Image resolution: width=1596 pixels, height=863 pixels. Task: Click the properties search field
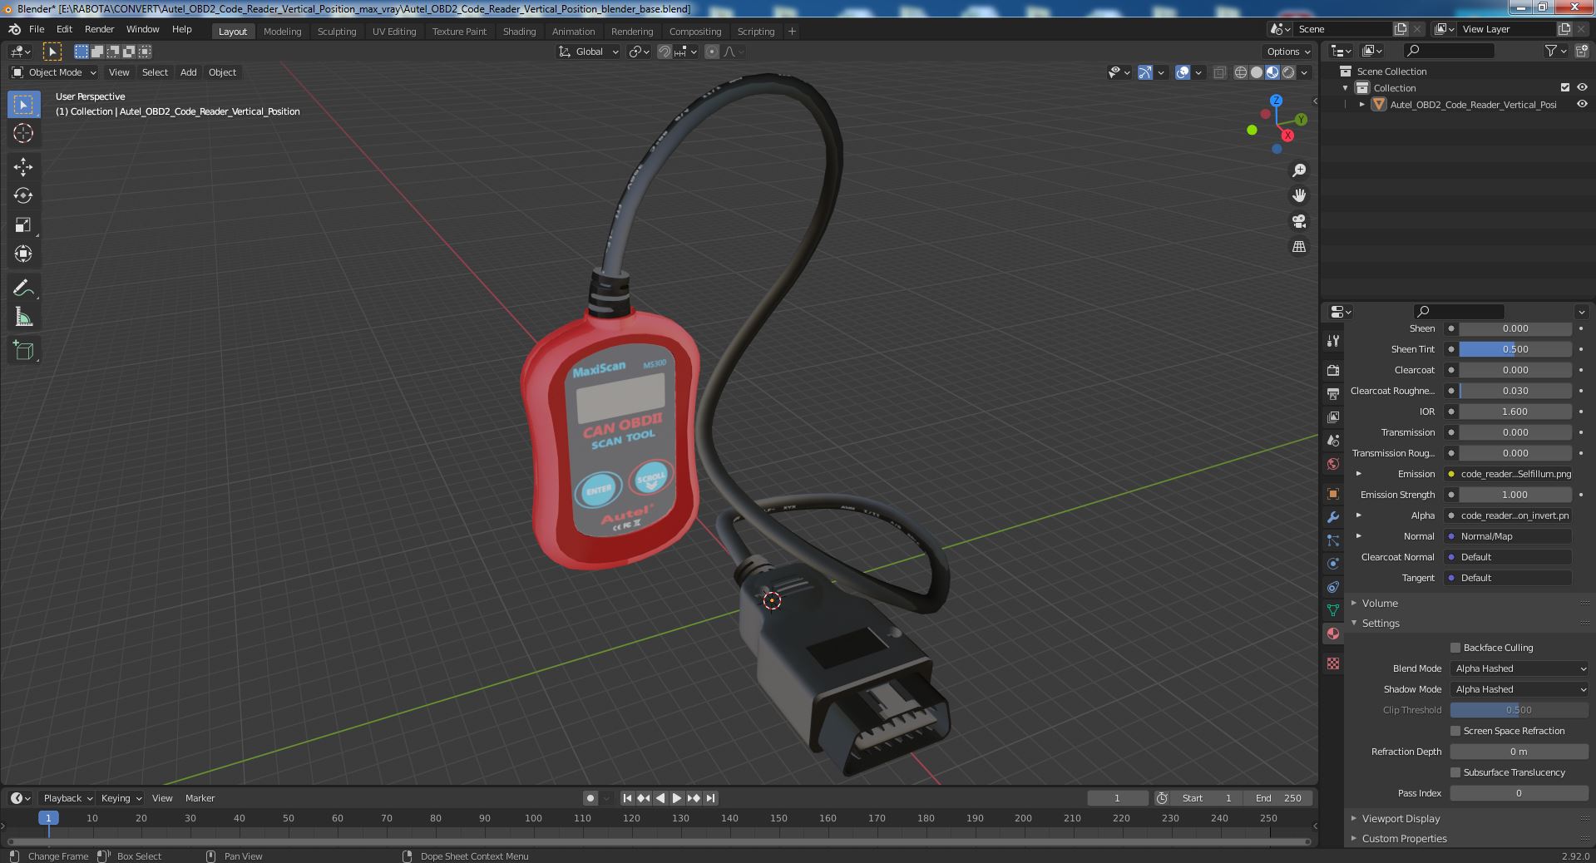(x=1459, y=311)
